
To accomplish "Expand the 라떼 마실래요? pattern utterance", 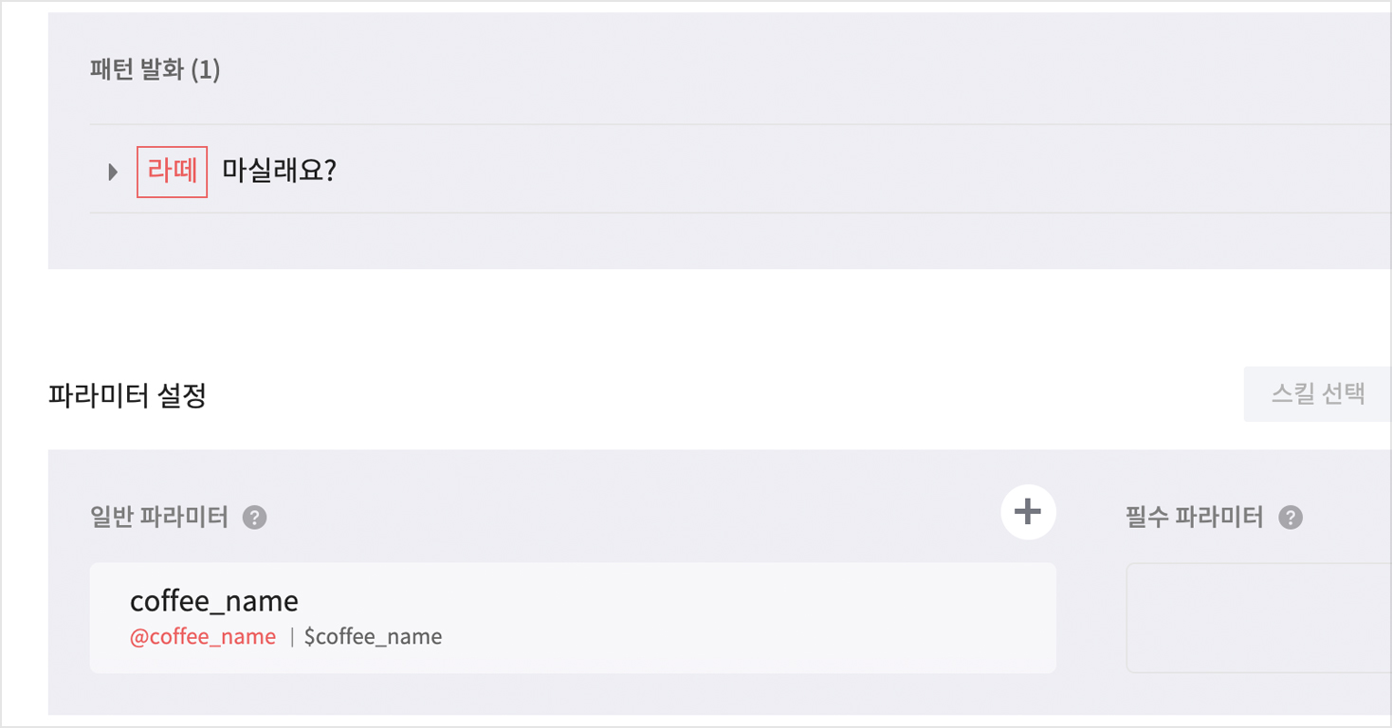I will pyautogui.click(x=113, y=173).
